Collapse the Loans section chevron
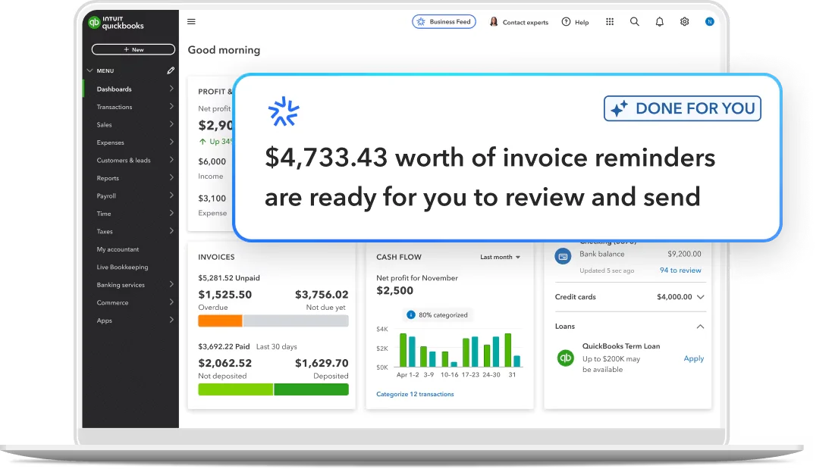This screenshot has height=469, width=832. click(x=699, y=327)
